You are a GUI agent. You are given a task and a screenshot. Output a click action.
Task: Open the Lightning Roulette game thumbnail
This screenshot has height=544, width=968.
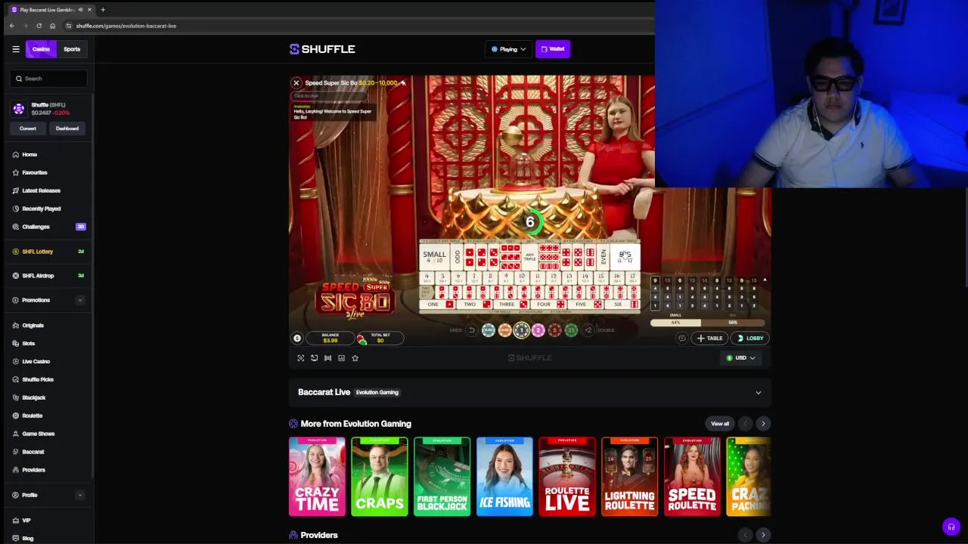630,477
